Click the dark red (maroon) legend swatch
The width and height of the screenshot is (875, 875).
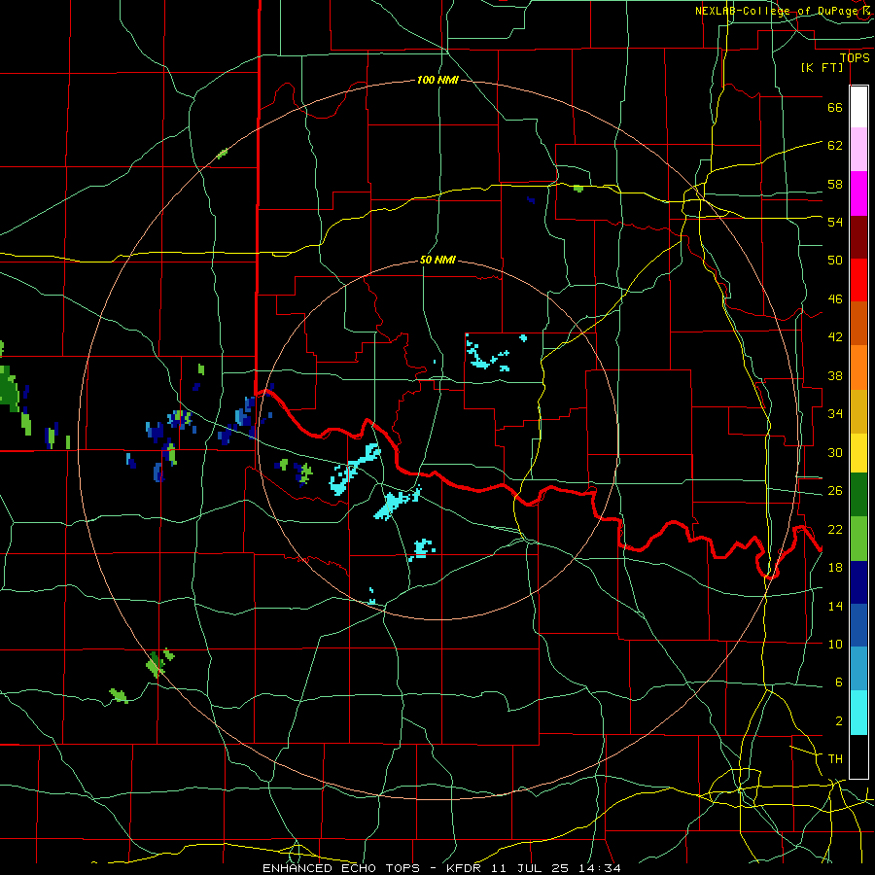pyautogui.click(x=858, y=237)
